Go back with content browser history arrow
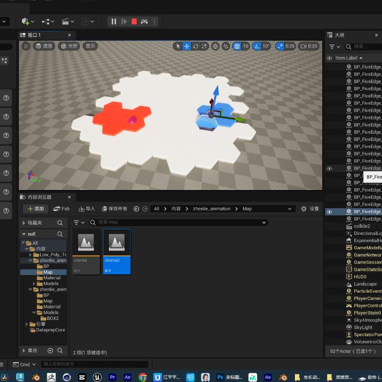382x382 pixels. [137, 209]
